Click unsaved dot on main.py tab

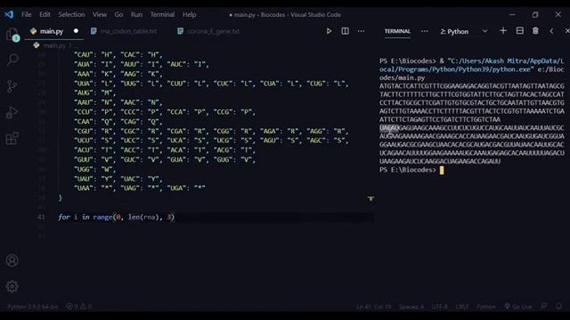[x=76, y=31]
